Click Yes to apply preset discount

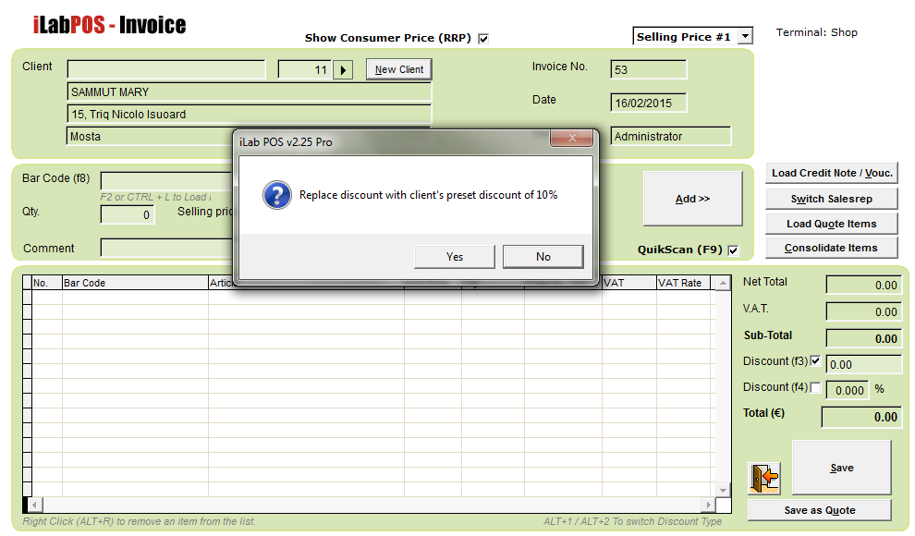454,257
